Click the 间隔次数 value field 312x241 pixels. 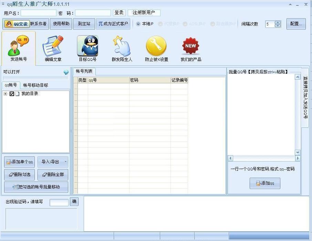pos(270,24)
